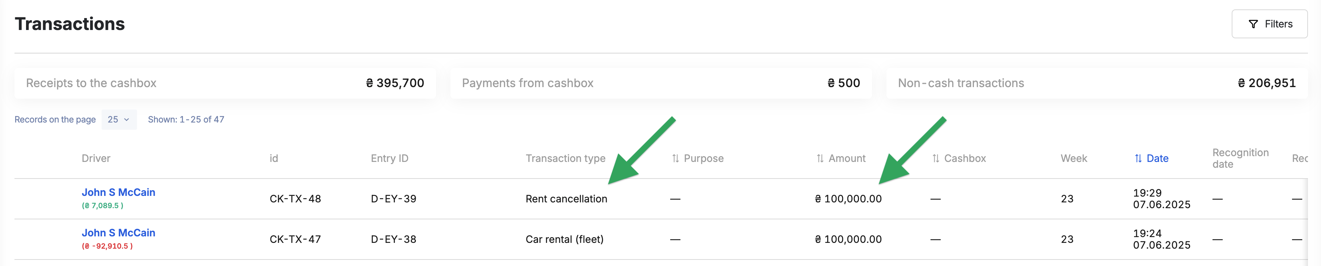Click the Purpose sort arrows icon
This screenshot has width=1321, height=266.
pyautogui.click(x=675, y=158)
